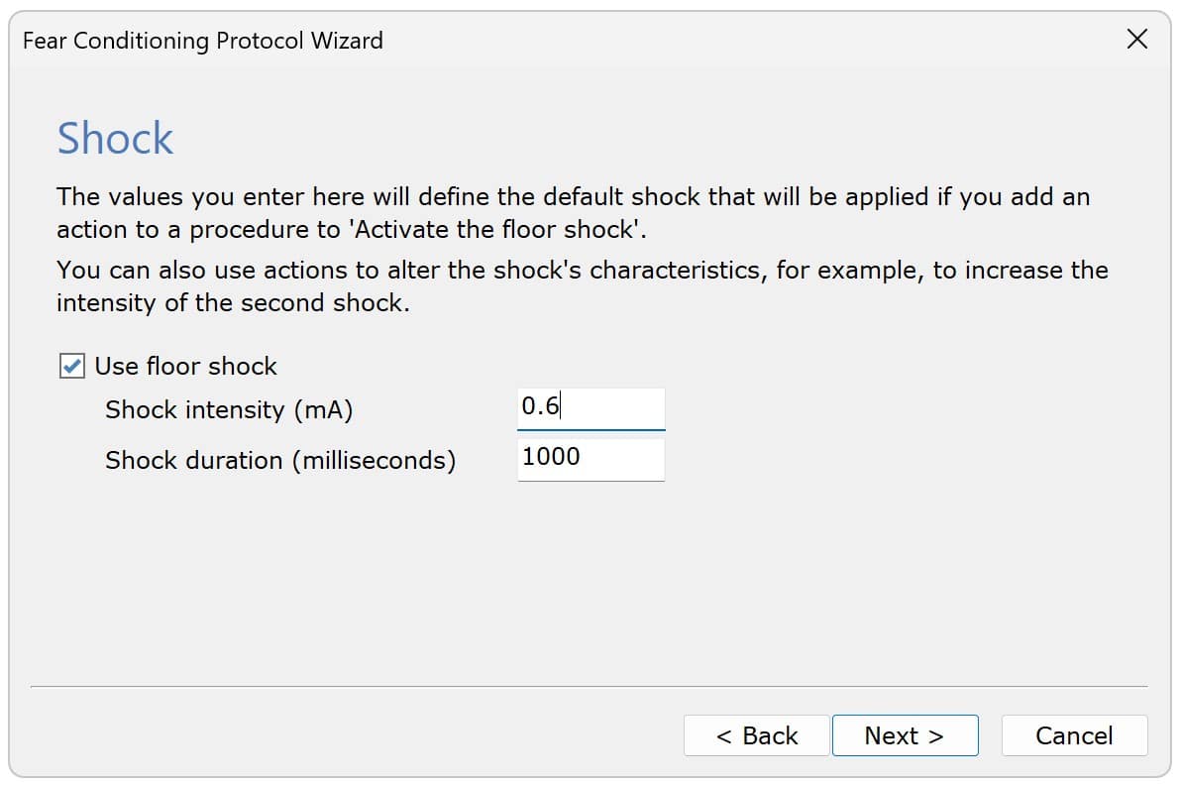The width and height of the screenshot is (1181, 785).
Task: Click the separator line above the buttons
Action: [589, 686]
